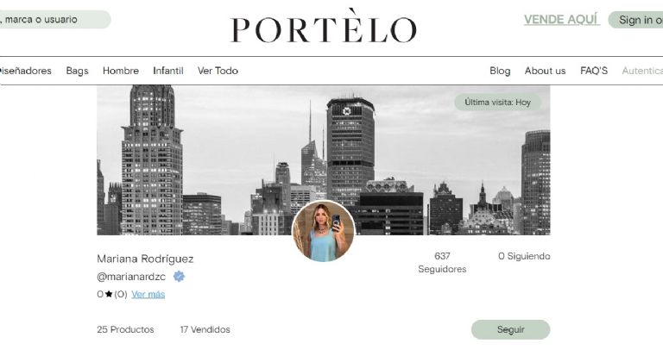663x356 pixels.
Task: Open the FAQ'S page
Action: [x=594, y=71]
